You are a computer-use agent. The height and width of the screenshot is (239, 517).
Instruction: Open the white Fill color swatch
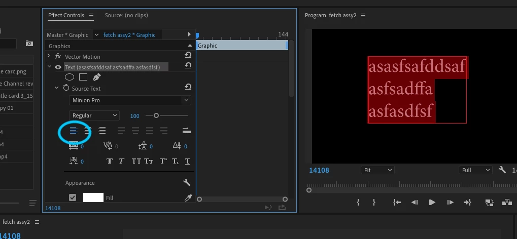tap(93, 197)
